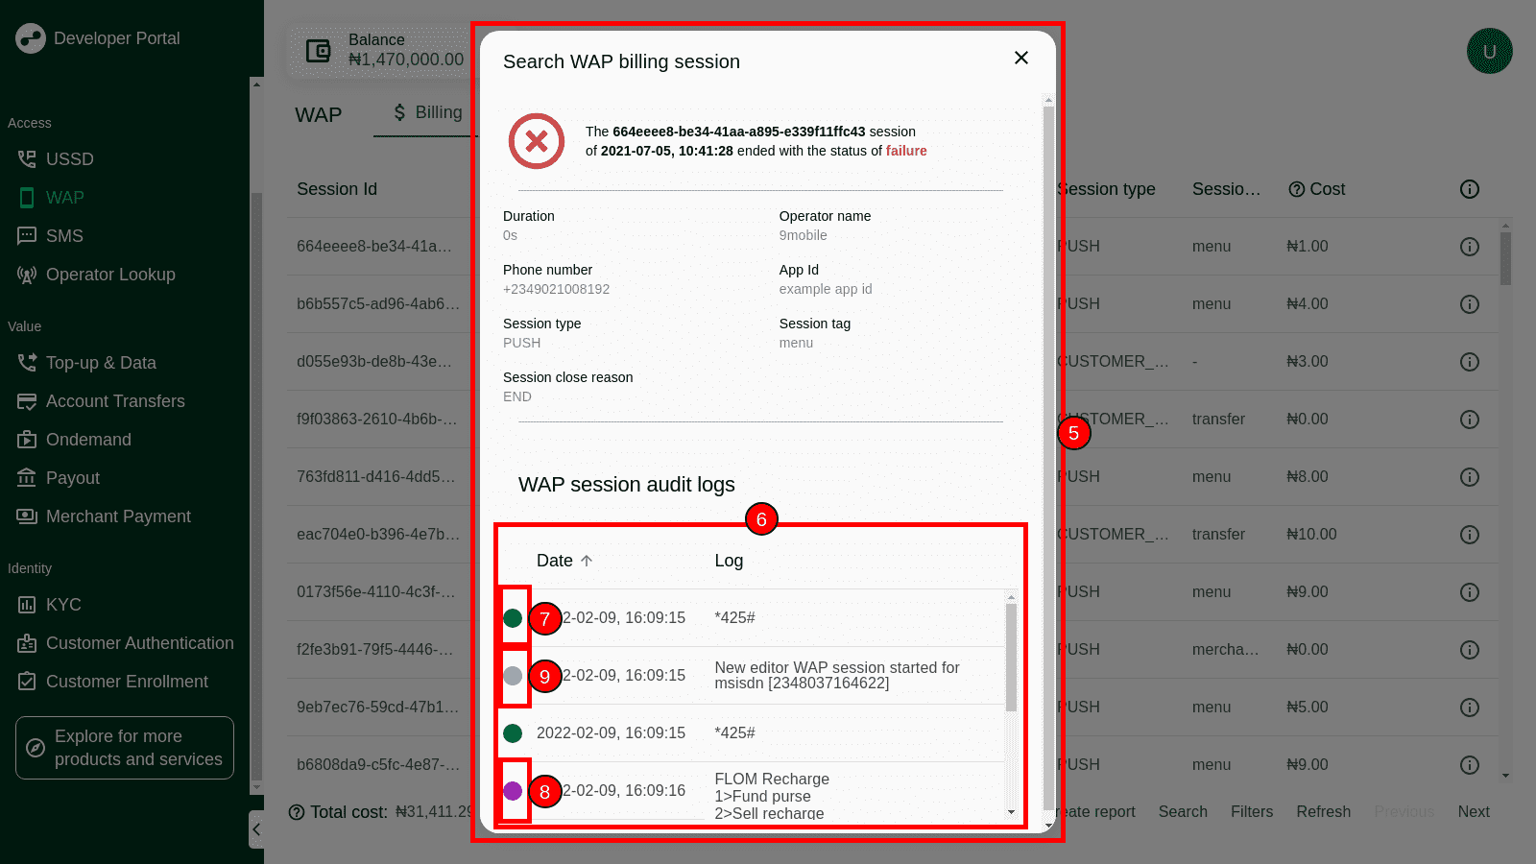
Task: Click gray status dot of session started log
Action: [513, 676]
